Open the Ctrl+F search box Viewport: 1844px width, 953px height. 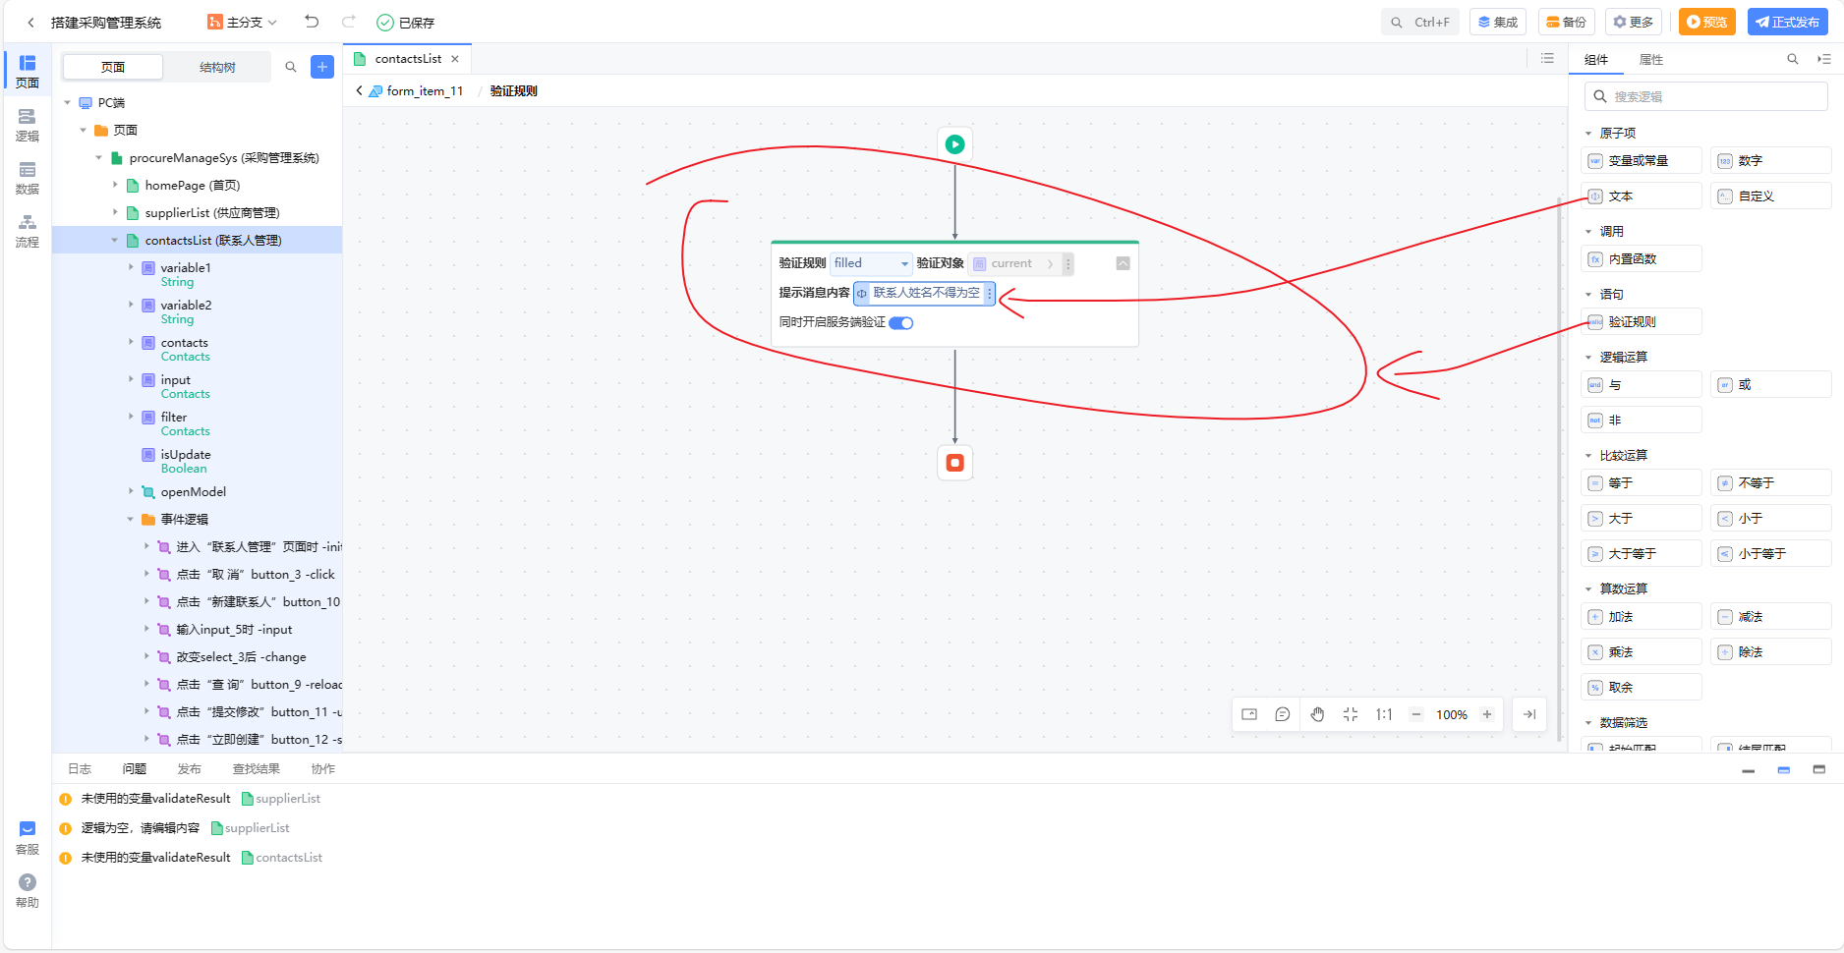point(1420,22)
